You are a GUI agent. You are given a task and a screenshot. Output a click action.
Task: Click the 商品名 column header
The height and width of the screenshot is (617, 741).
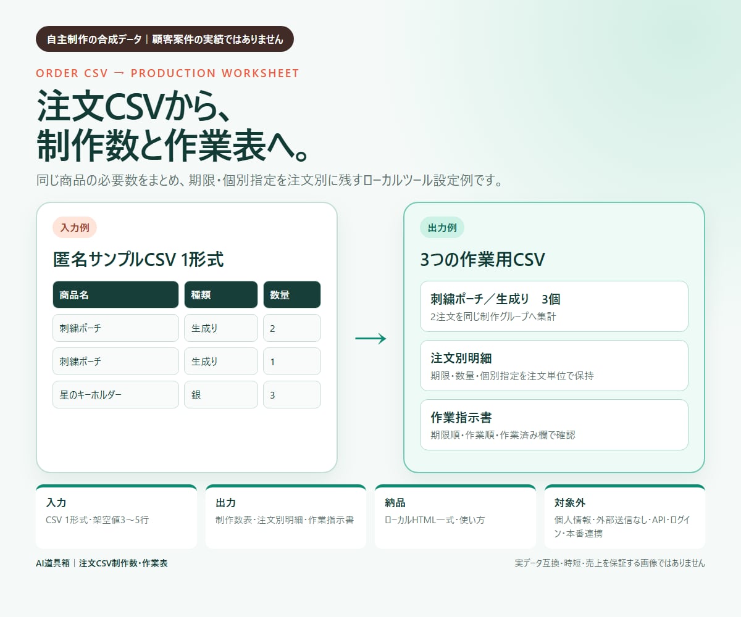pyautogui.click(x=115, y=295)
